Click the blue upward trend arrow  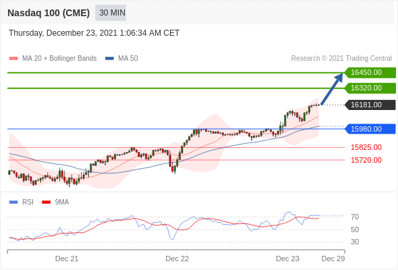point(332,89)
